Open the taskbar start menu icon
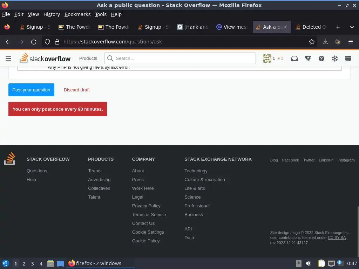The width and height of the screenshot is (359, 269). click(x=6, y=263)
